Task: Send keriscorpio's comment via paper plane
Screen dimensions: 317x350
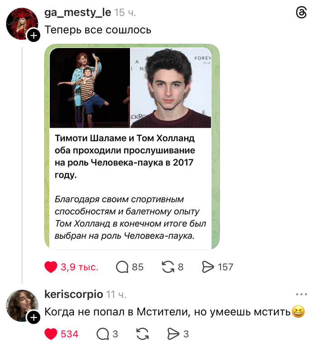Action: 173,334
